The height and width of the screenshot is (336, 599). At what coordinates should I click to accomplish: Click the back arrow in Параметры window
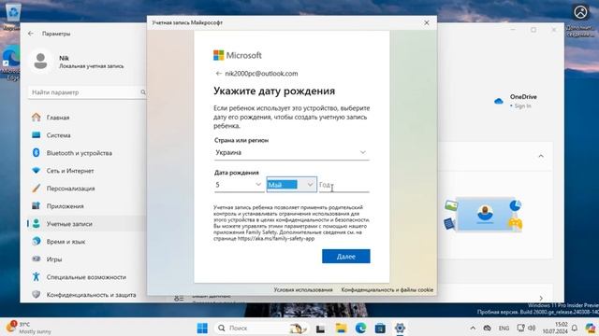click(x=31, y=34)
